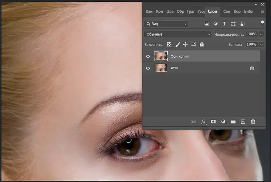The width and height of the screenshot is (271, 182).
Task: Add a layer mask
Action: pyautogui.click(x=213, y=122)
